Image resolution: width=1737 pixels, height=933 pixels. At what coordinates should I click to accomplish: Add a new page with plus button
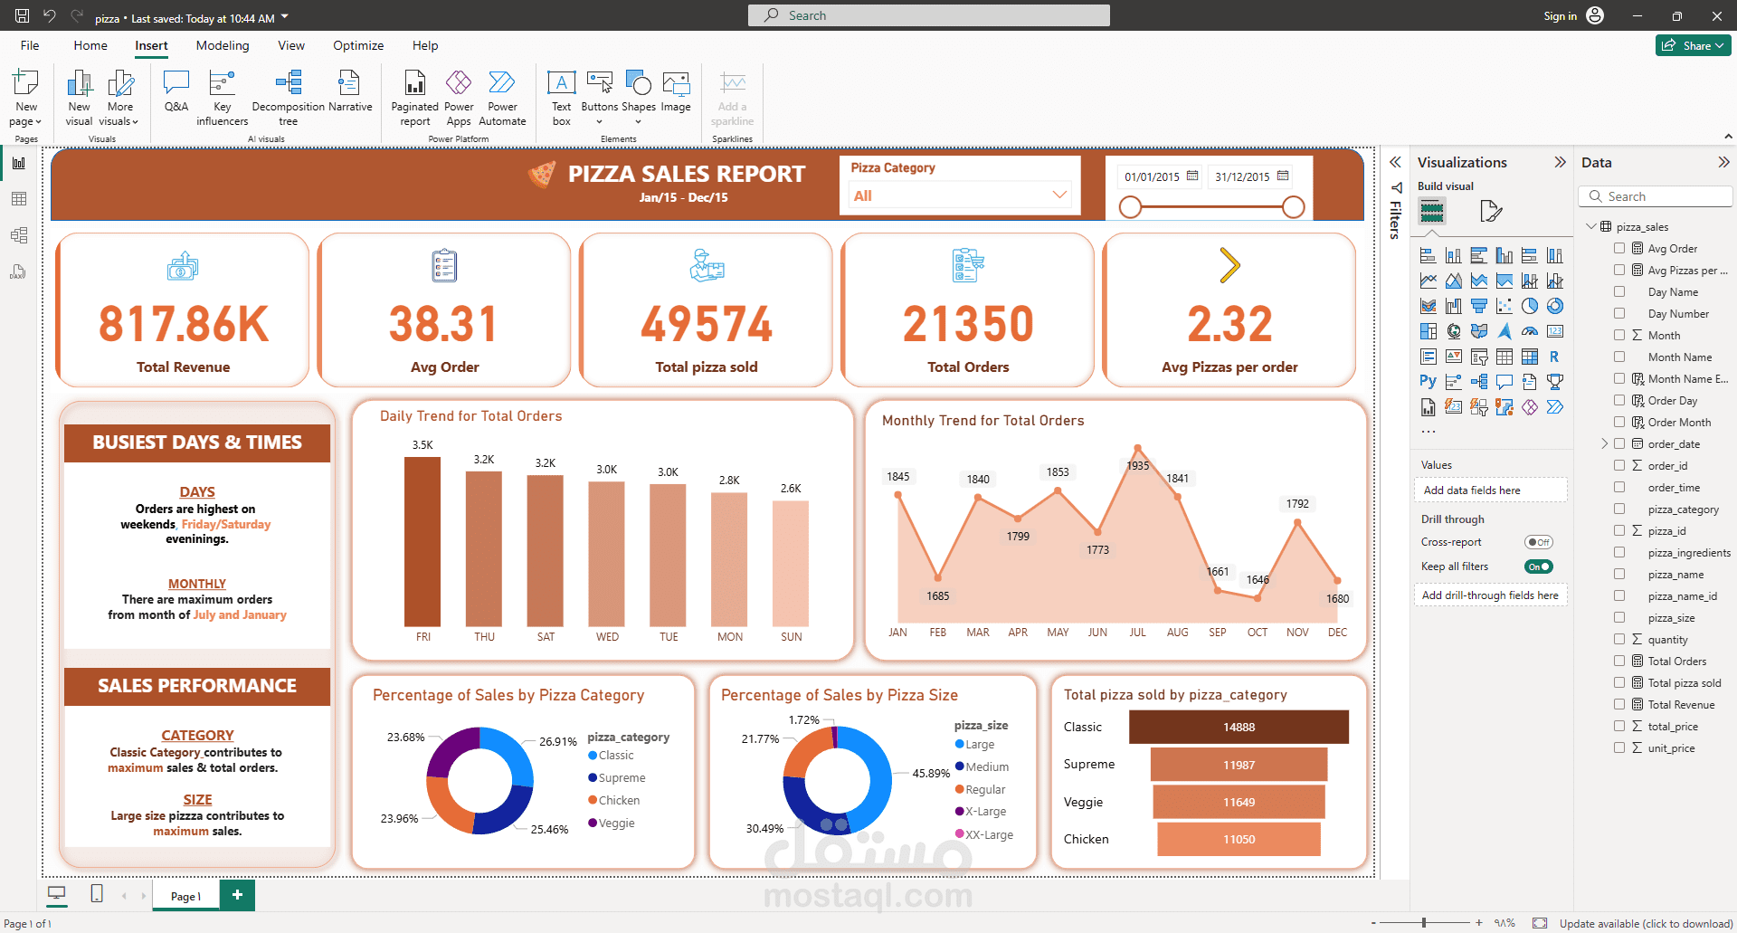click(237, 895)
